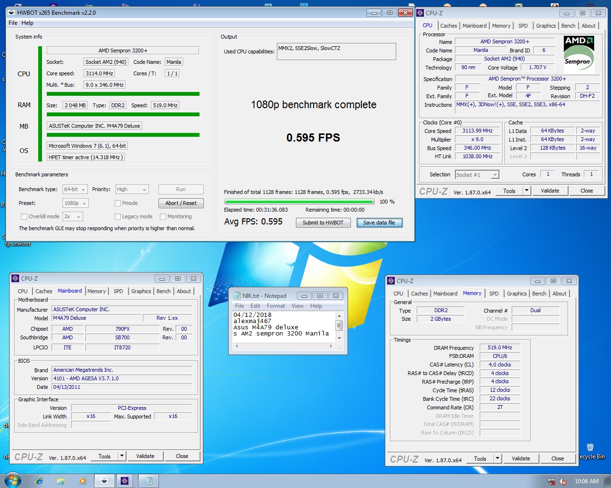Click the benchmark 100% progress bar
The height and width of the screenshot is (488, 611).
[300, 202]
